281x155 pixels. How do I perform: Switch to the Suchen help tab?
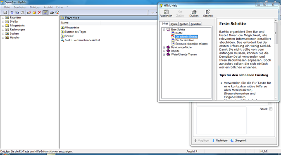click(x=184, y=24)
